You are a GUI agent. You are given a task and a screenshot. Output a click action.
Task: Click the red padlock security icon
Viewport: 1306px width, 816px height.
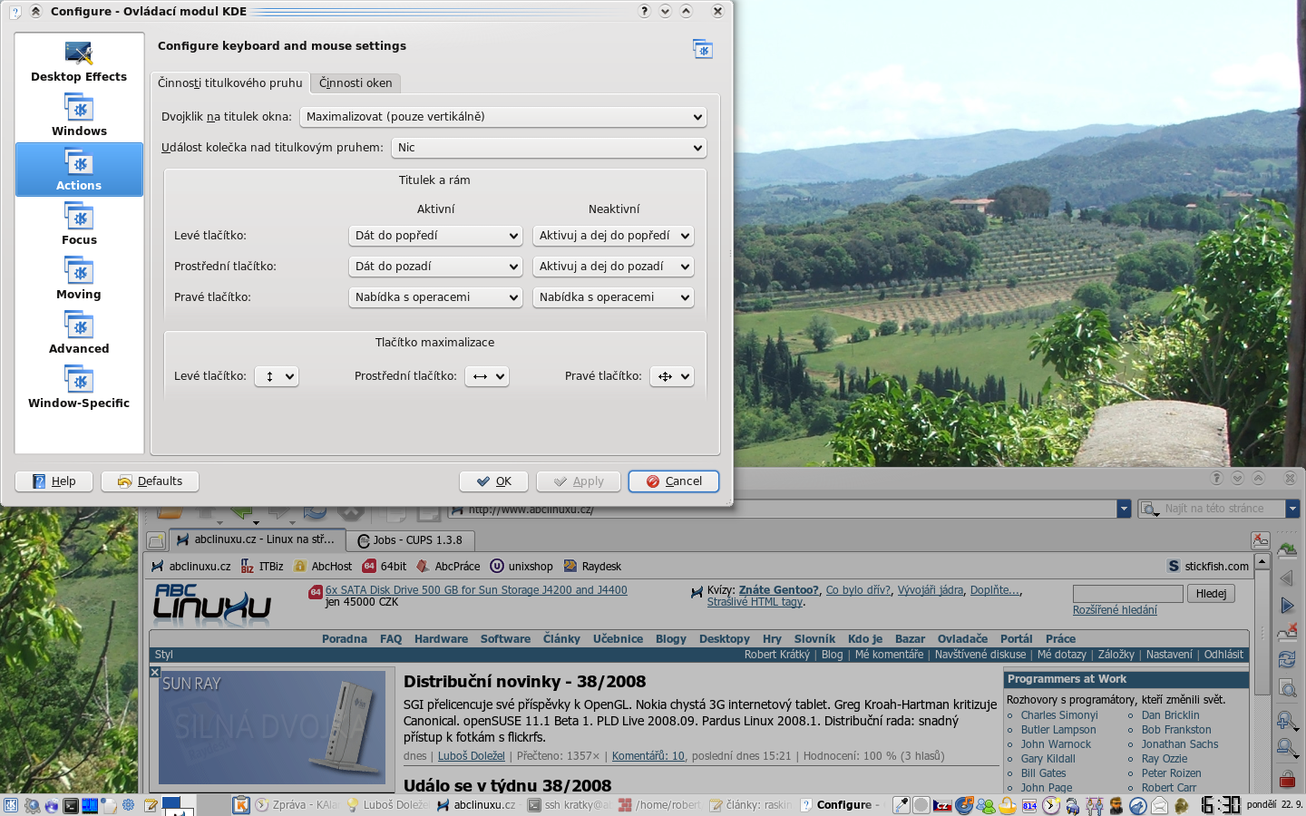pyautogui.click(x=1287, y=778)
